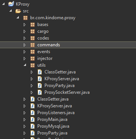The width and height of the screenshot is (136, 139).
Task: Select KProxyServer.java text inside utils package
Action: tap(62, 79)
